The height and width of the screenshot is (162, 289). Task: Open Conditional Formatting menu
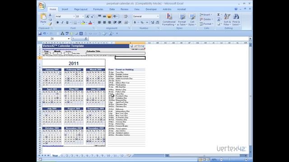[169, 19]
